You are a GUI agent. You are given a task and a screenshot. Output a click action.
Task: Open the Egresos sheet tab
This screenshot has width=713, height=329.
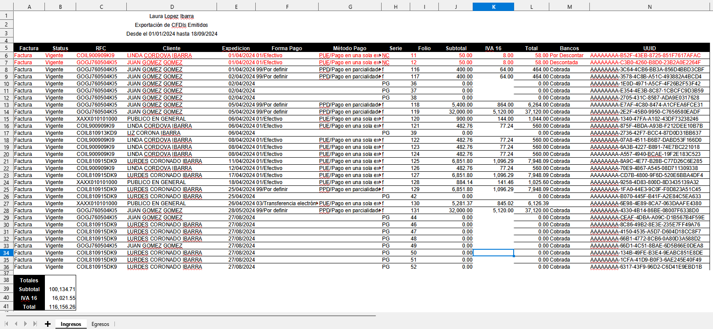(100, 324)
